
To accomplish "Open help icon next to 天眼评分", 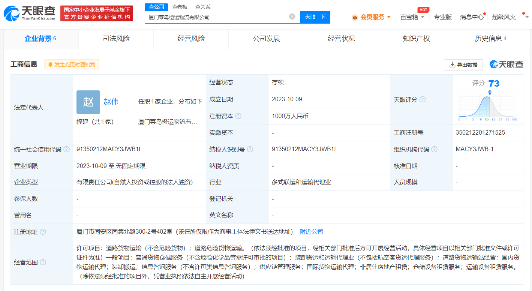I will coord(423,100).
